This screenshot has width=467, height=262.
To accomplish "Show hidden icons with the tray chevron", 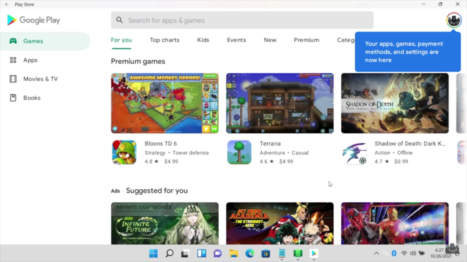I will point(376,253).
